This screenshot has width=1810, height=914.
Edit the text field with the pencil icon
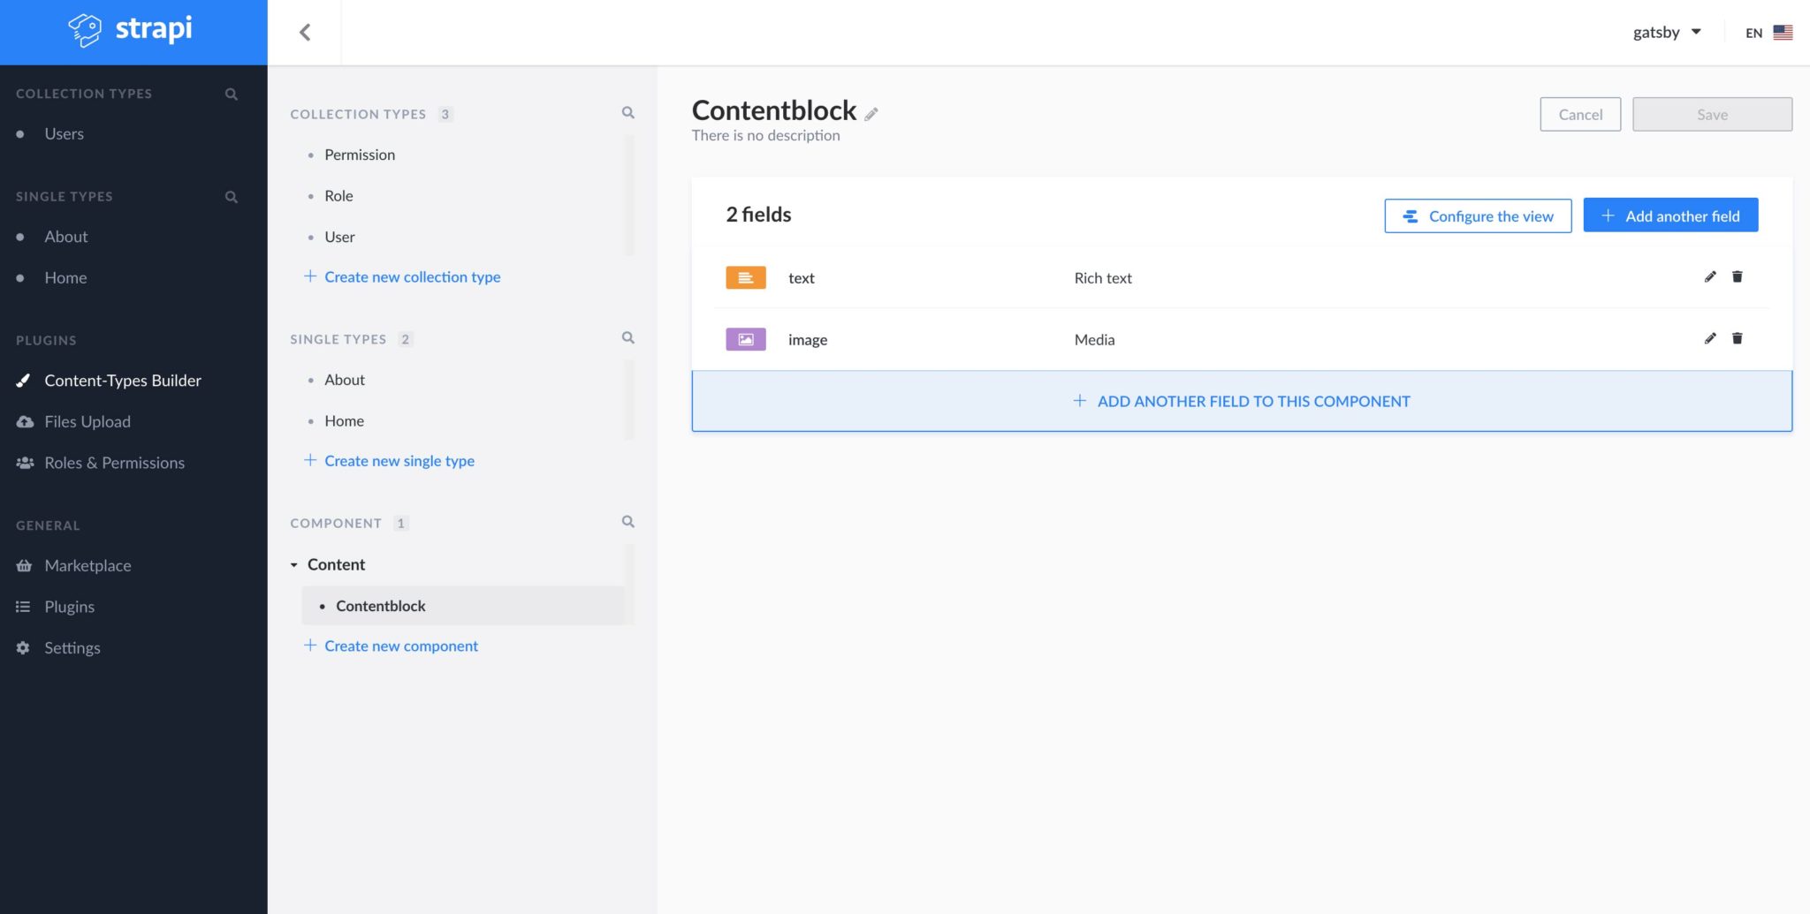point(1709,276)
